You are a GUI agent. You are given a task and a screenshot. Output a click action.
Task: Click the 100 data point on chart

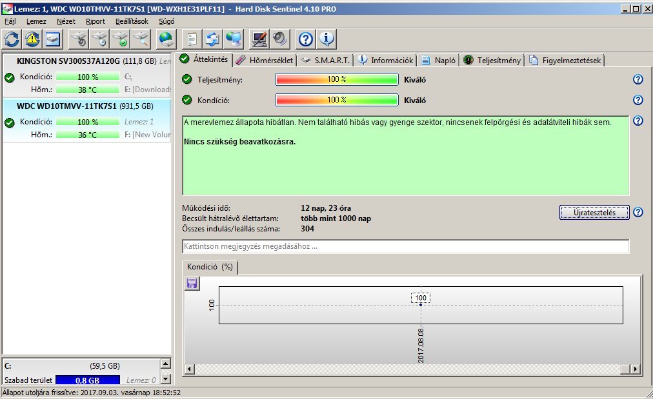(x=421, y=305)
